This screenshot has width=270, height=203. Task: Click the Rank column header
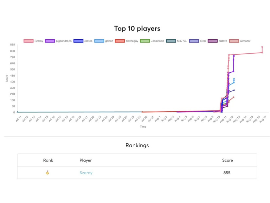pyautogui.click(x=48, y=160)
